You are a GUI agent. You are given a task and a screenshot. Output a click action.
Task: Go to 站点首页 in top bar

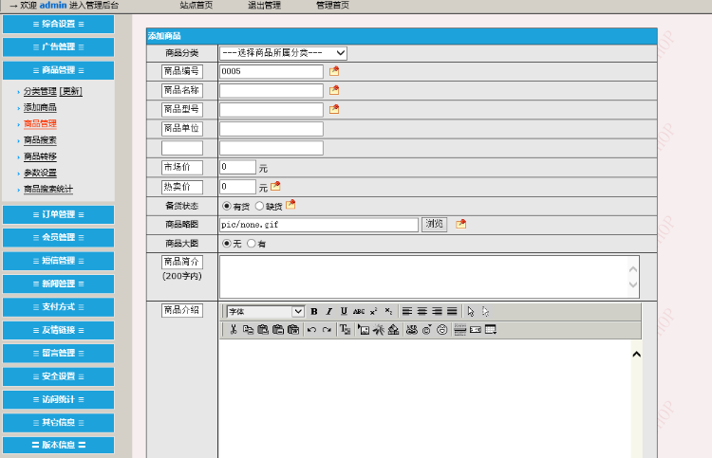coord(197,6)
